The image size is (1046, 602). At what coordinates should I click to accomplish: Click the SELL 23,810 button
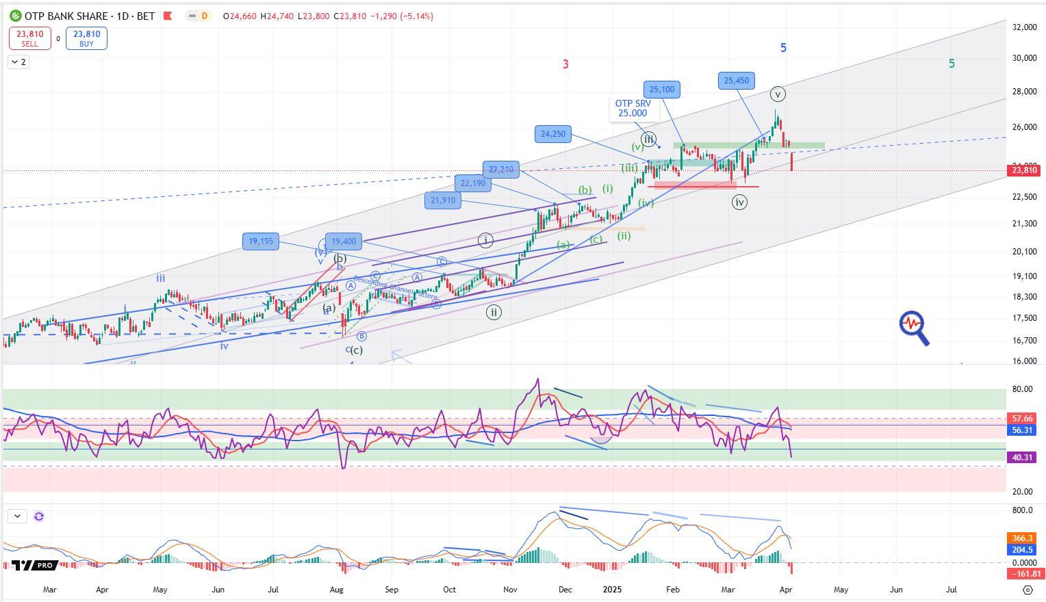(x=30, y=38)
